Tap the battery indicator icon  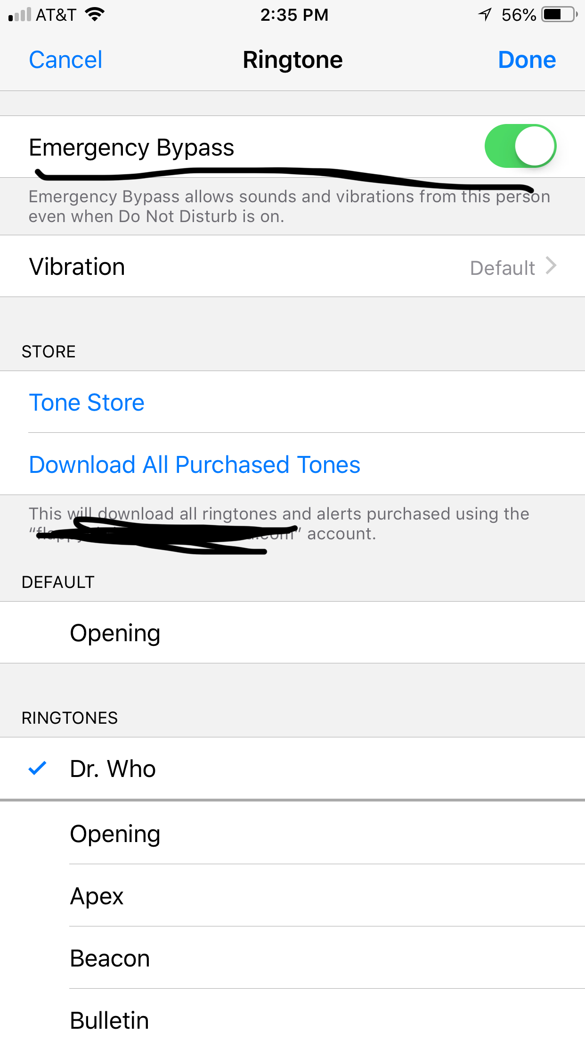pos(559,15)
